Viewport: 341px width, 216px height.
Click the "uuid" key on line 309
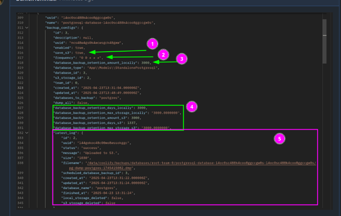pos(51,18)
